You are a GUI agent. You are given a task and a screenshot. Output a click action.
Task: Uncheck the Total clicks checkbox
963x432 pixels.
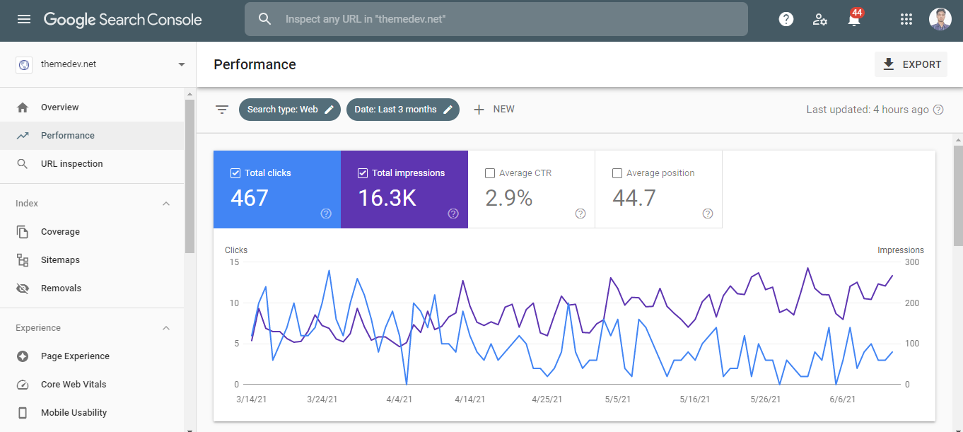point(235,173)
